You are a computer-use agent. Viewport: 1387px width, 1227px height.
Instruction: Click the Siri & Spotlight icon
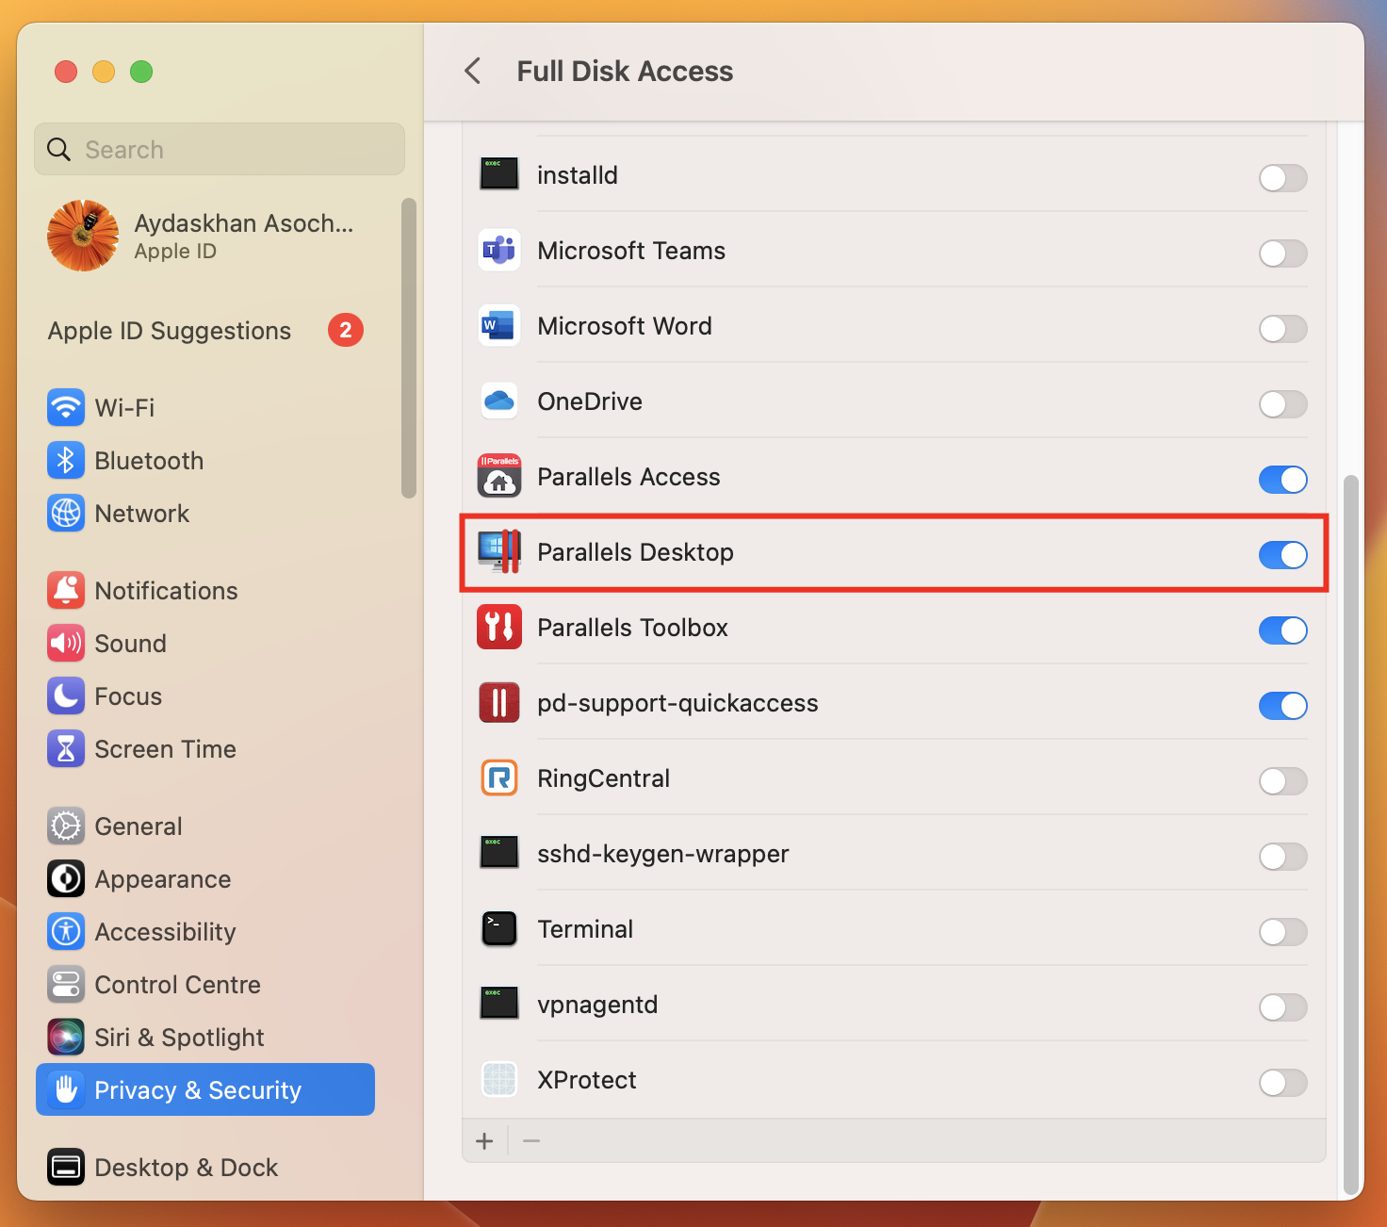click(66, 1037)
